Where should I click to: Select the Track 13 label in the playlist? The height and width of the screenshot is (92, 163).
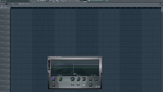pos(3,75)
